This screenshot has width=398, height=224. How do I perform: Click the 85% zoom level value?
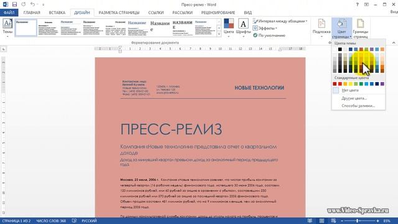pos(387,221)
